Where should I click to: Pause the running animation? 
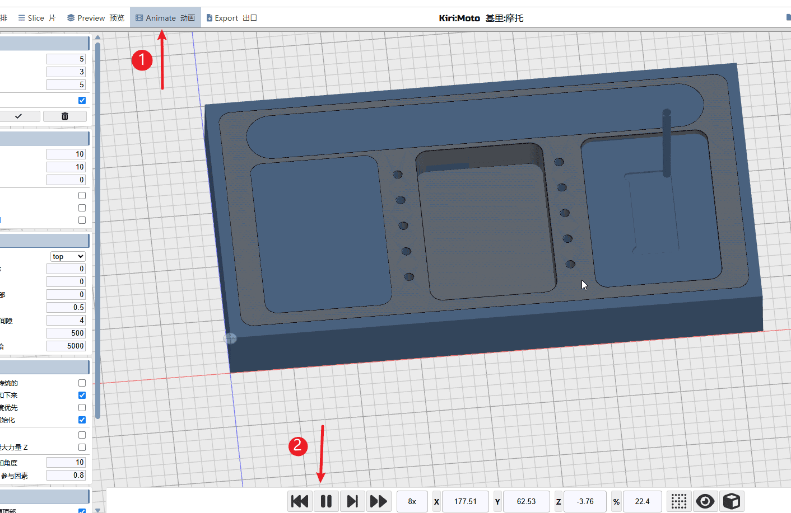(x=326, y=501)
